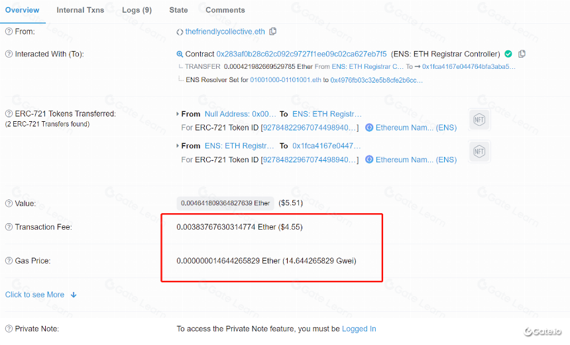Click help icon beside ERC-721 Tokens Transferred

click(x=9, y=114)
